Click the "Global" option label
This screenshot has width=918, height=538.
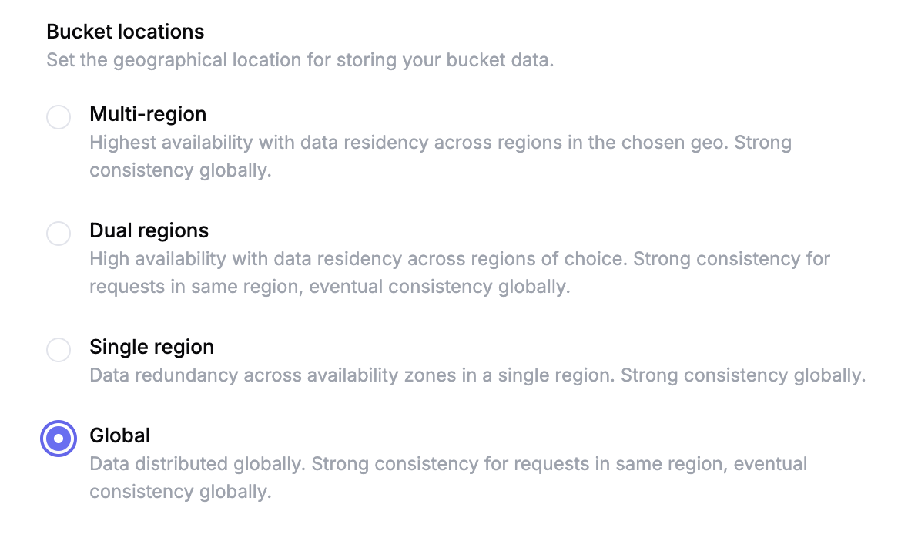coord(119,435)
